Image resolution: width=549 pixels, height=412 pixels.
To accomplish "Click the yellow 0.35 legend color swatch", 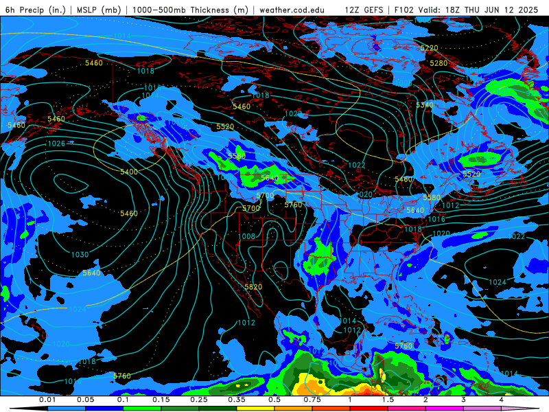I will point(255,409).
